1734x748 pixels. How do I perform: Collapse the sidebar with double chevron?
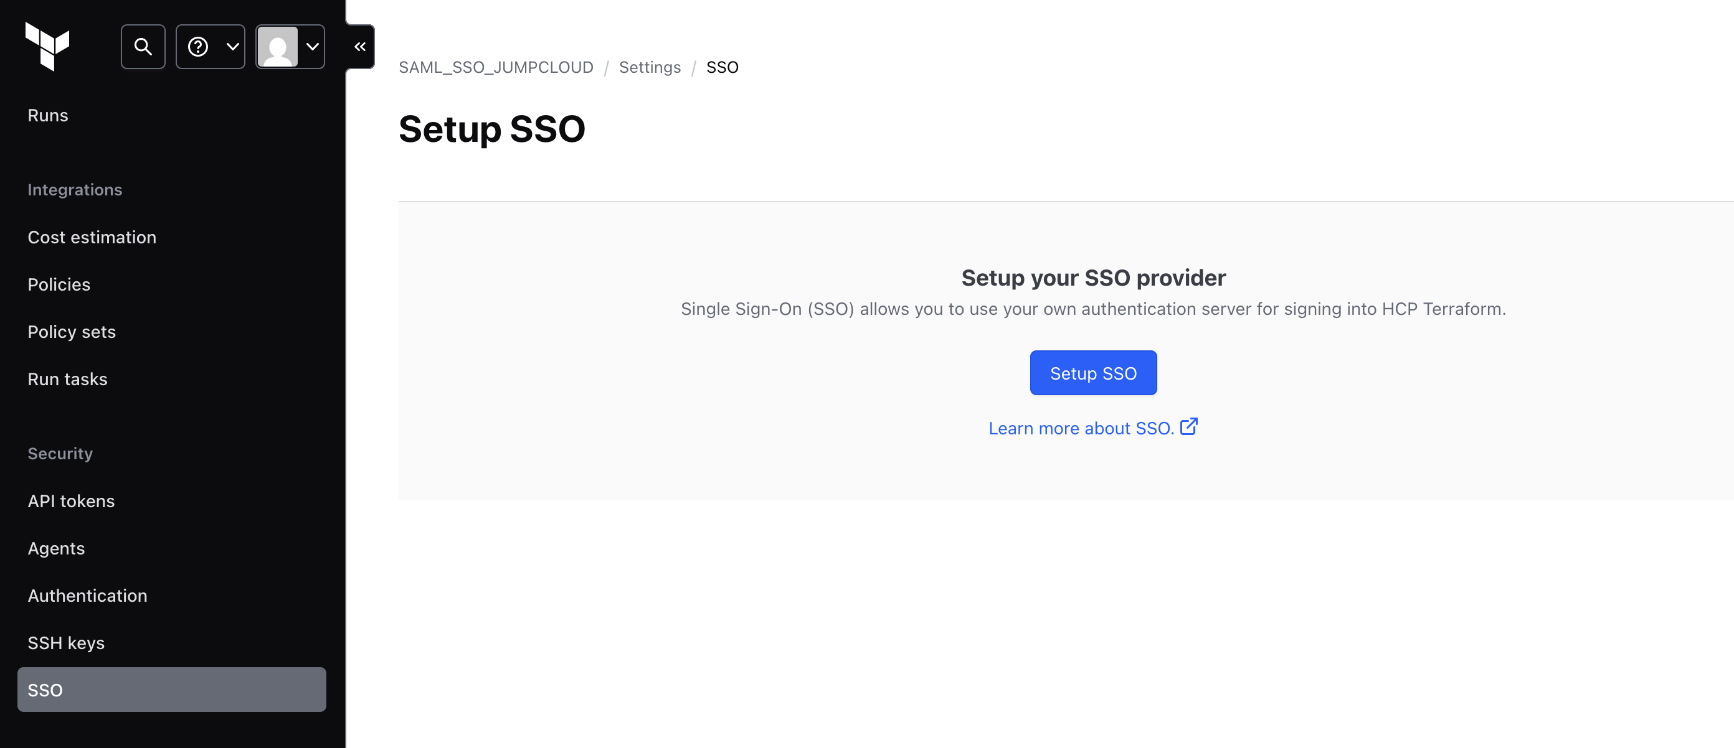click(360, 47)
